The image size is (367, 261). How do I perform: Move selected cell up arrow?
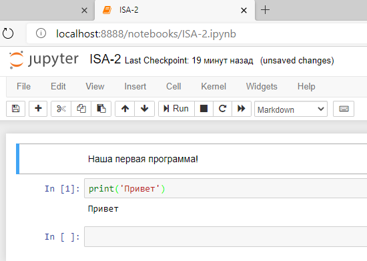125,109
